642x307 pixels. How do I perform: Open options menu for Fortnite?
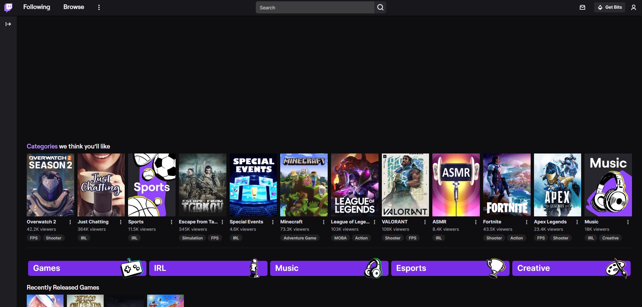[x=527, y=222]
